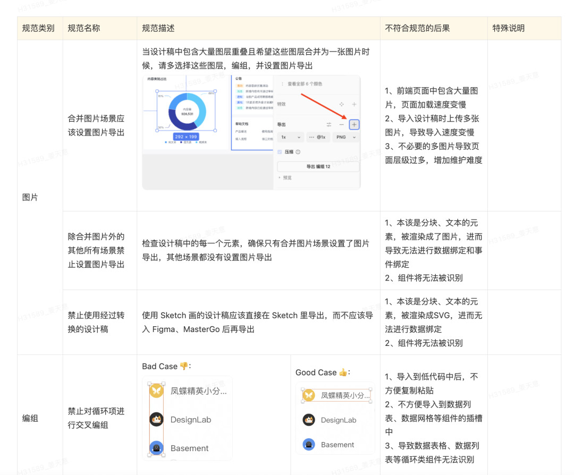Click the 导出 编组 12 button
574x475 pixels.
pos(318,166)
